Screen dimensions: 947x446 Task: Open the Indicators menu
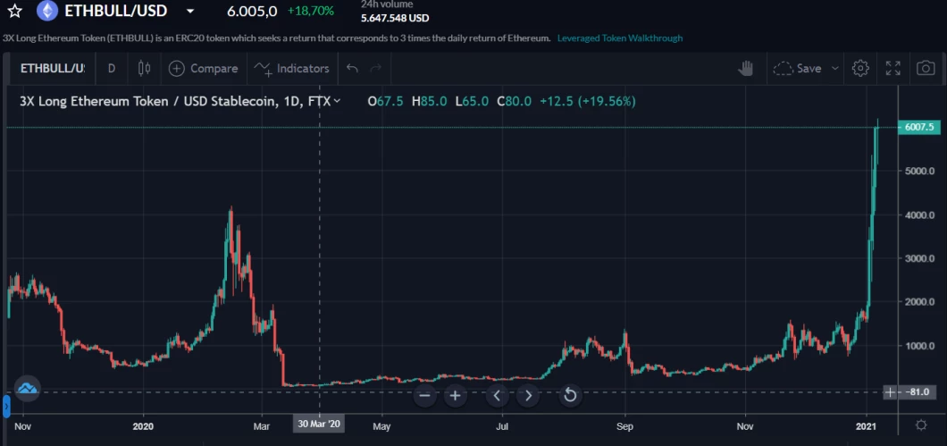click(292, 68)
